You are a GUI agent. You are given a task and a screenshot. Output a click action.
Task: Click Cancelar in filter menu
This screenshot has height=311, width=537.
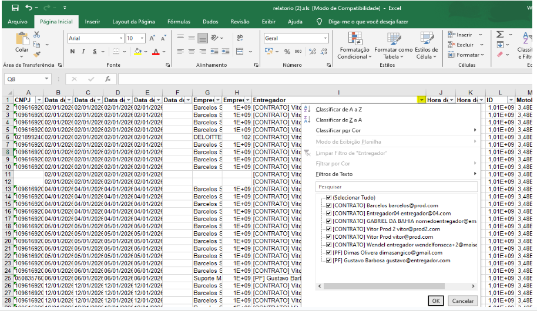click(463, 301)
